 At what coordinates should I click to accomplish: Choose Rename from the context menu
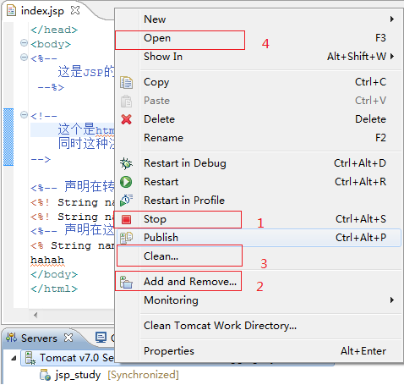(259, 138)
